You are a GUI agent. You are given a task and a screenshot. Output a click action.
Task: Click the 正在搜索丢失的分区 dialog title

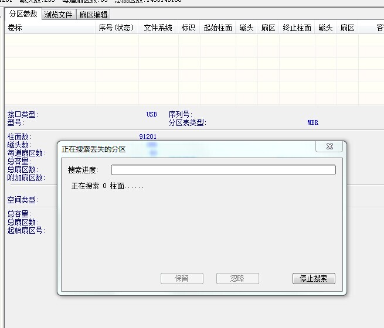tap(94, 149)
